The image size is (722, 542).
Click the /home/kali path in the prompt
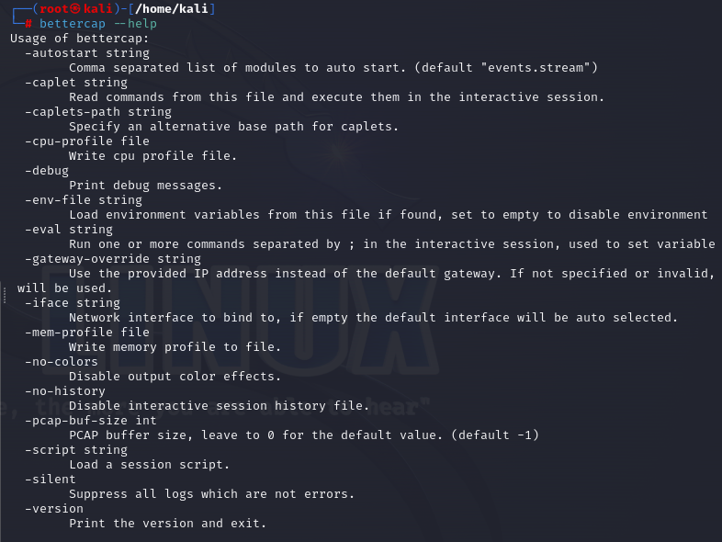click(x=175, y=8)
